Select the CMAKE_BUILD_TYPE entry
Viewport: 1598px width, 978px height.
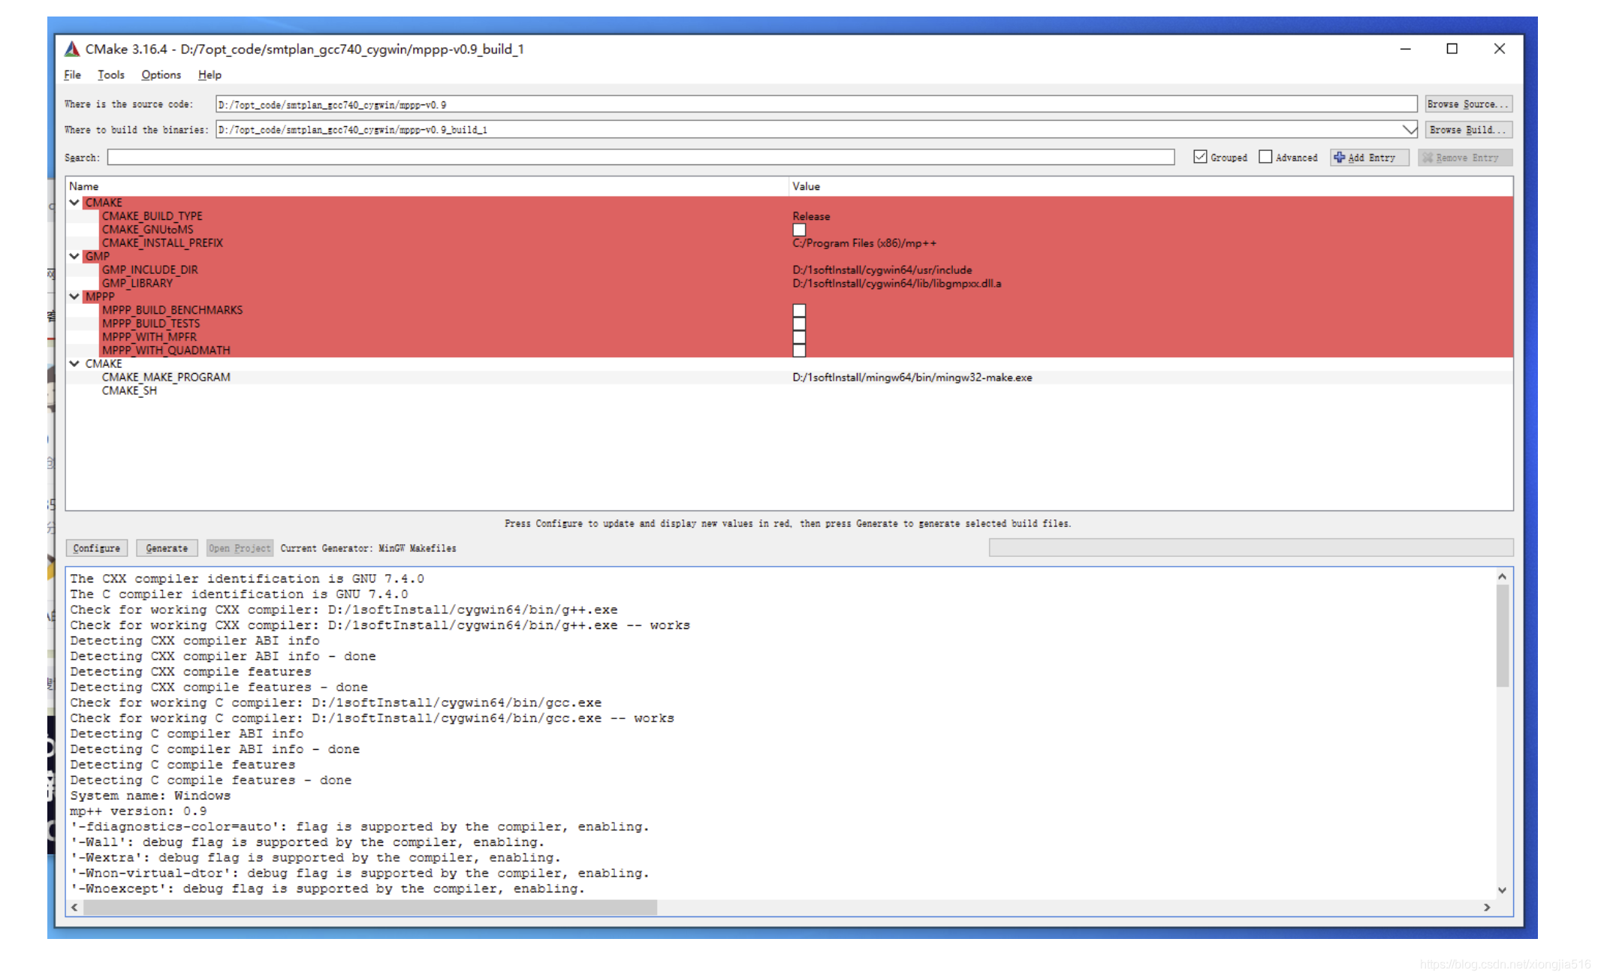152,216
